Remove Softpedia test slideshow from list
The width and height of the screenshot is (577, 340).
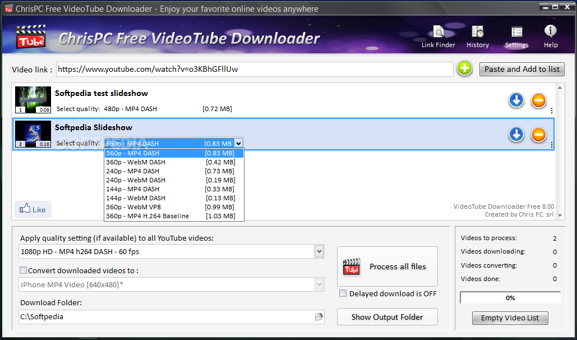click(x=538, y=100)
